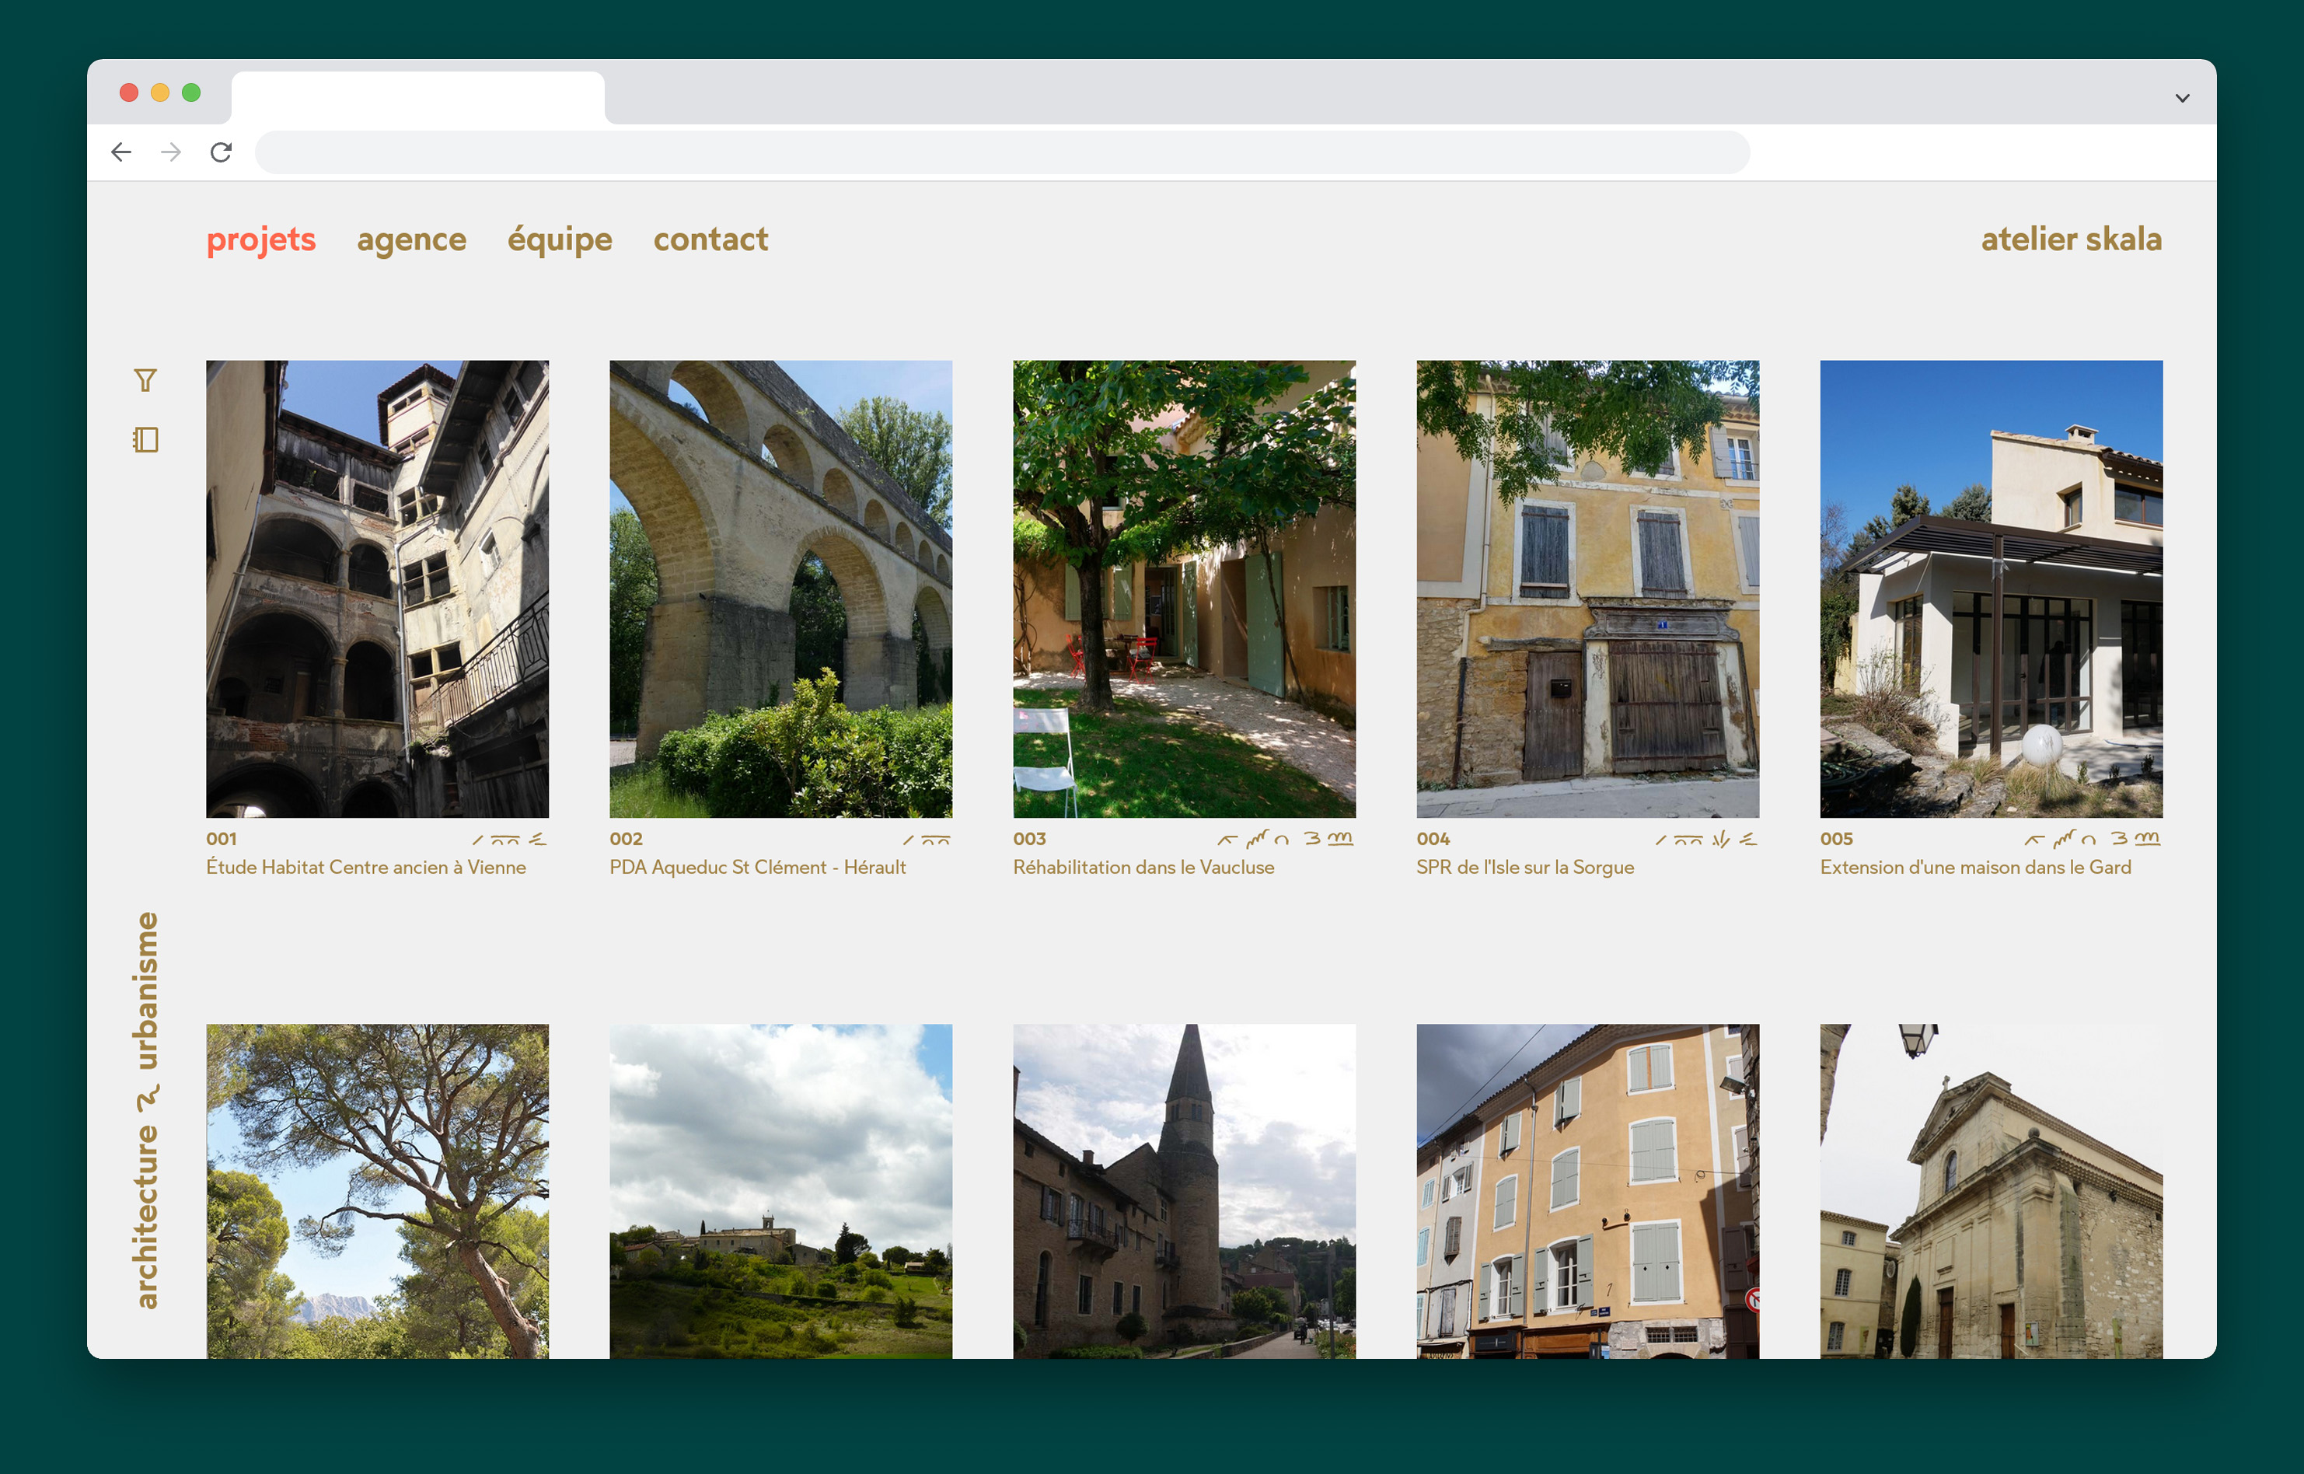Screen dimensions: 2304x1474
Task: Open the orange building with shutters photo
Action: [x=1588, y=1192]
